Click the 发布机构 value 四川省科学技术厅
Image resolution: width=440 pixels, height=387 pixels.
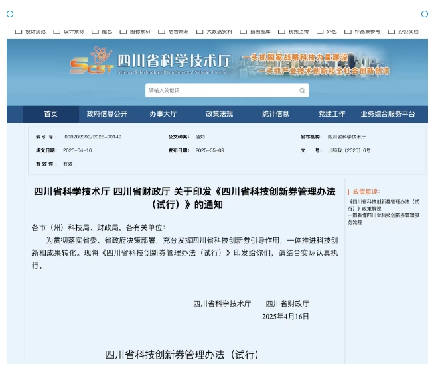click(x=346, y=137)
